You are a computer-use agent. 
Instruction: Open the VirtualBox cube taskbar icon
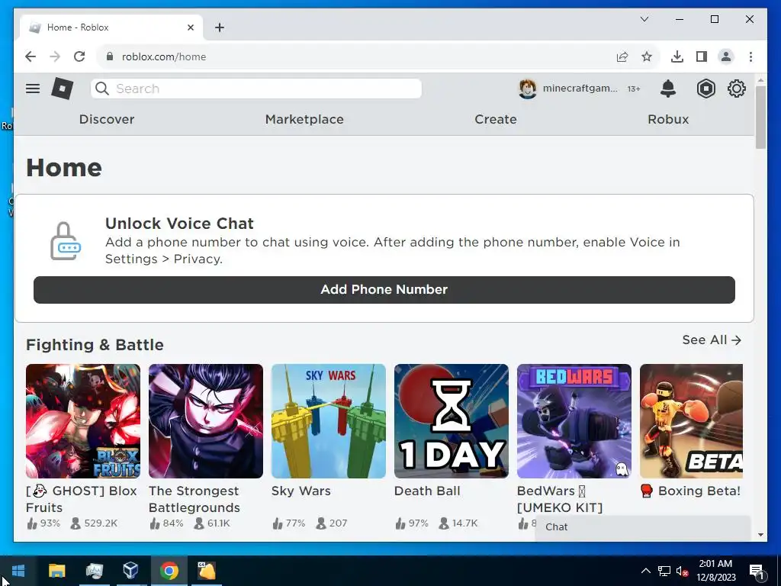tap(130, 570)
